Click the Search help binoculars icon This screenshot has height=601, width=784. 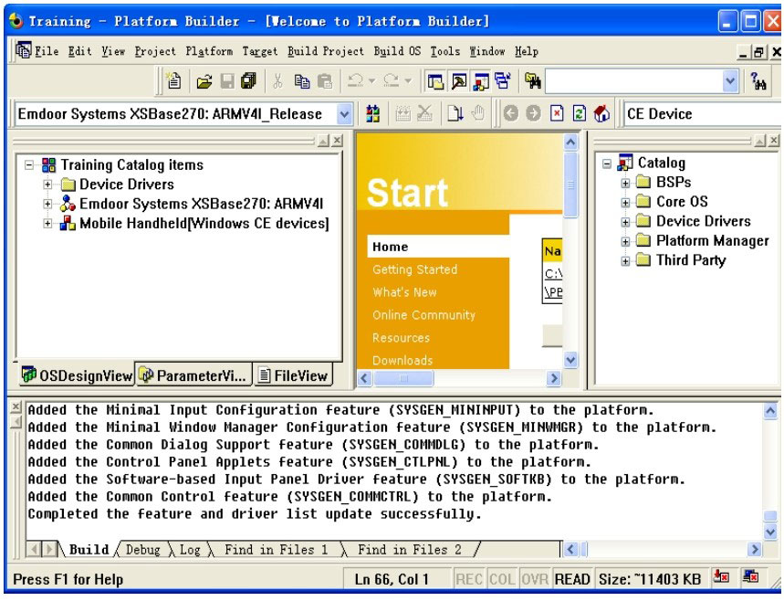(x=758, y=81)
